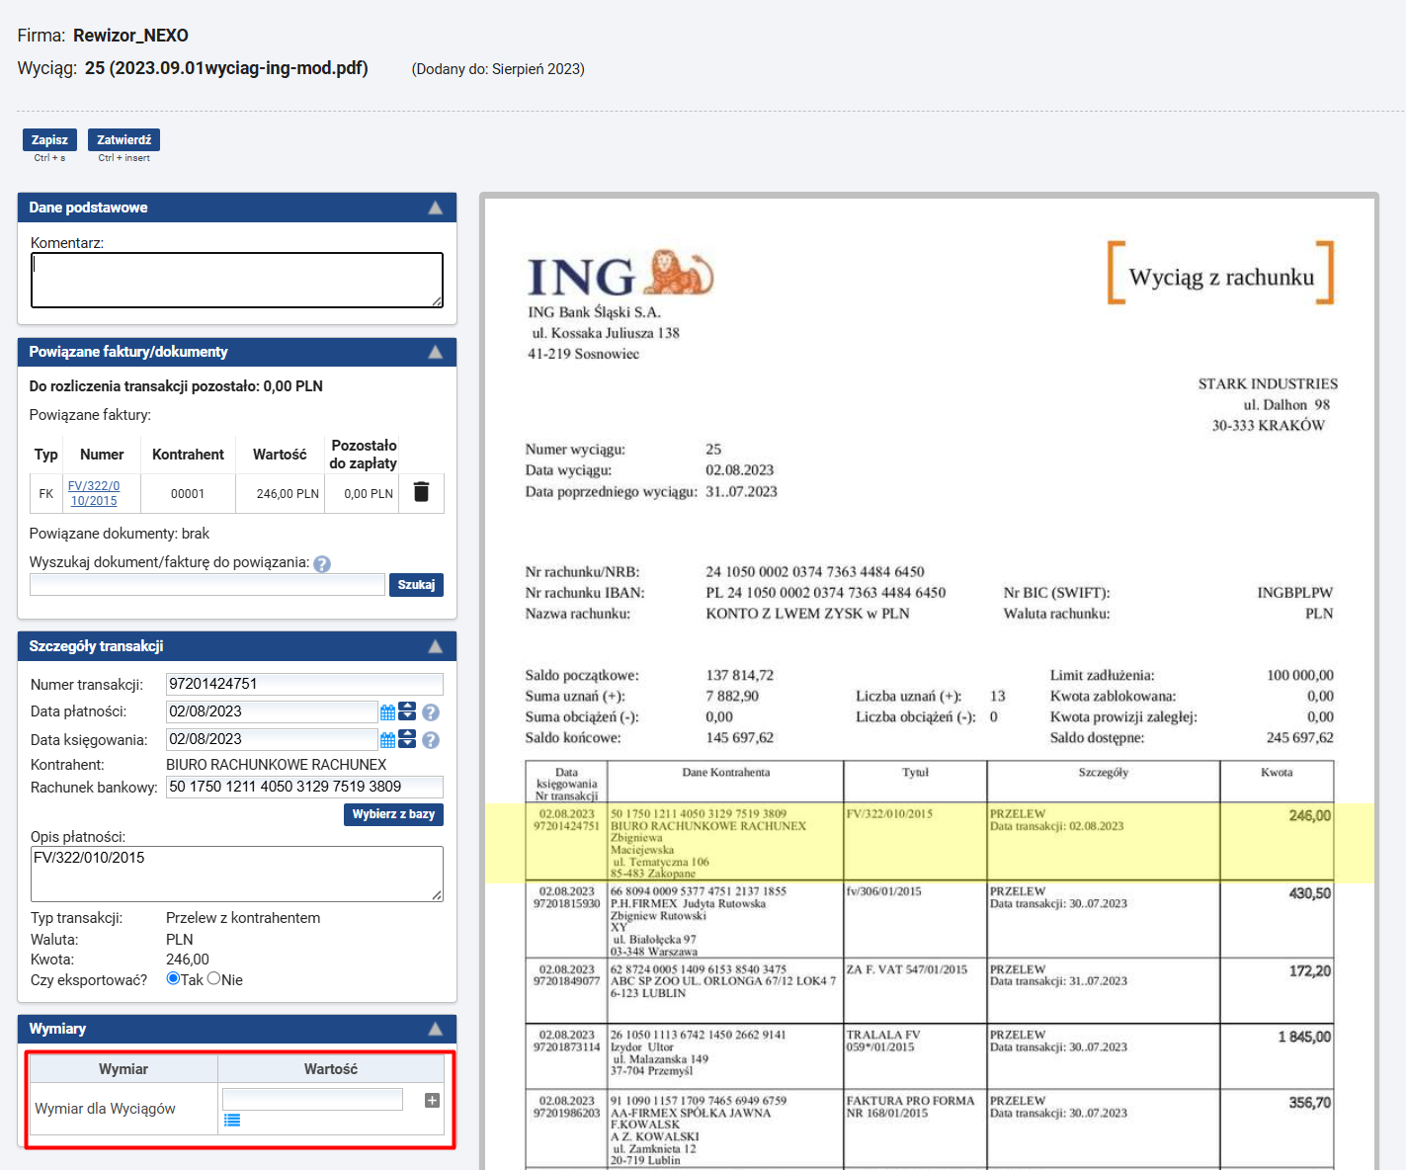This screenshot has height=1170, width=1406.
Task: Click date stepper arrows for Data płatności
Action: point(407,711)
